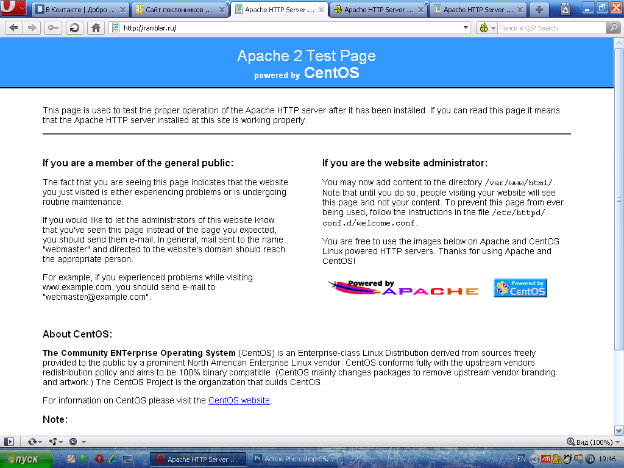Viewport: 624px width, 468px height.
Task: Click the page icon in the address bar
Action: (115, 28)
